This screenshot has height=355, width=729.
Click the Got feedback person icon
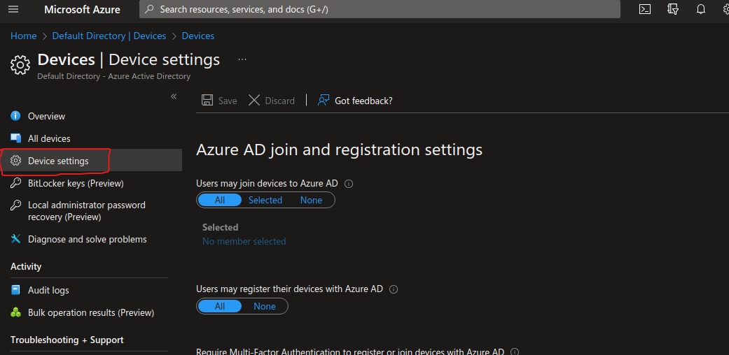coord(324,100)
